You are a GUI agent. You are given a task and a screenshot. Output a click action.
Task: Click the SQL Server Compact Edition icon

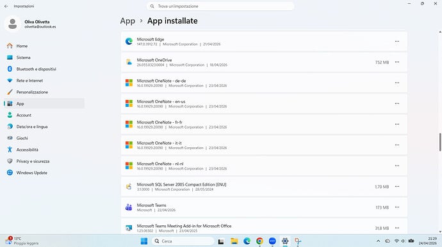click(x=129, y=186)
